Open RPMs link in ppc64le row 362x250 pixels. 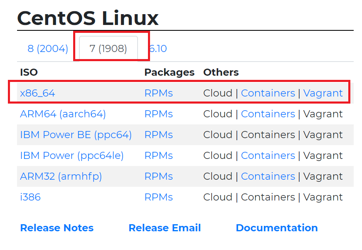pyautogui.click(x=159, y=156)
